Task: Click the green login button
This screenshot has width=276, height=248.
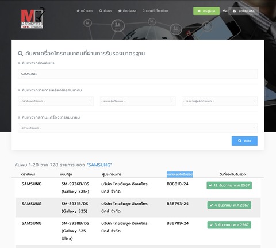Action: click(x=206, y=11)
